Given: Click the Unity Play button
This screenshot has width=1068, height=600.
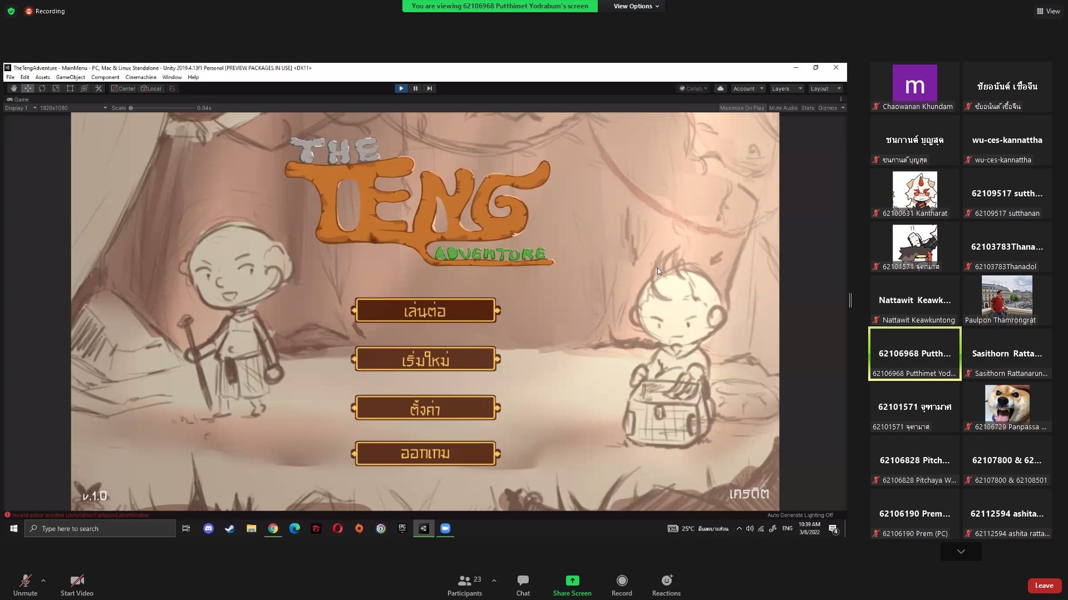Looking at the screenshot, I should click(401, 88).
